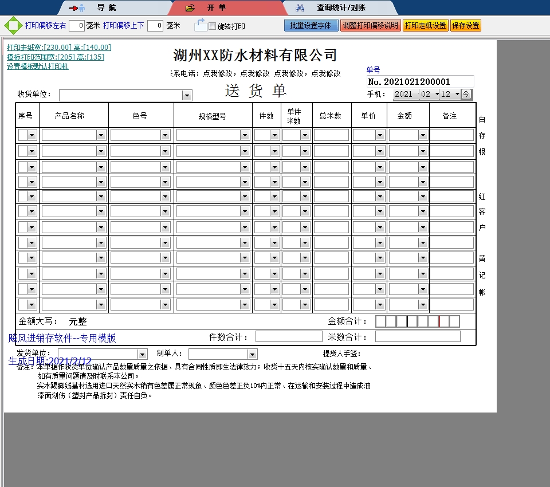Click the 打印偏移左右 millimeter input field
The height and width of the screenshot is (487, 550).
[x=77, y=26]
